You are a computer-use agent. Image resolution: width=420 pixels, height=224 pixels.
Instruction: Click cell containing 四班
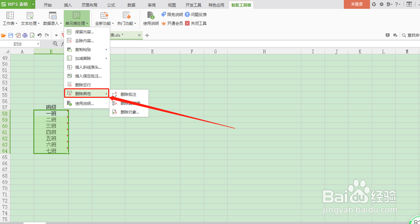[x=51, y=132]
